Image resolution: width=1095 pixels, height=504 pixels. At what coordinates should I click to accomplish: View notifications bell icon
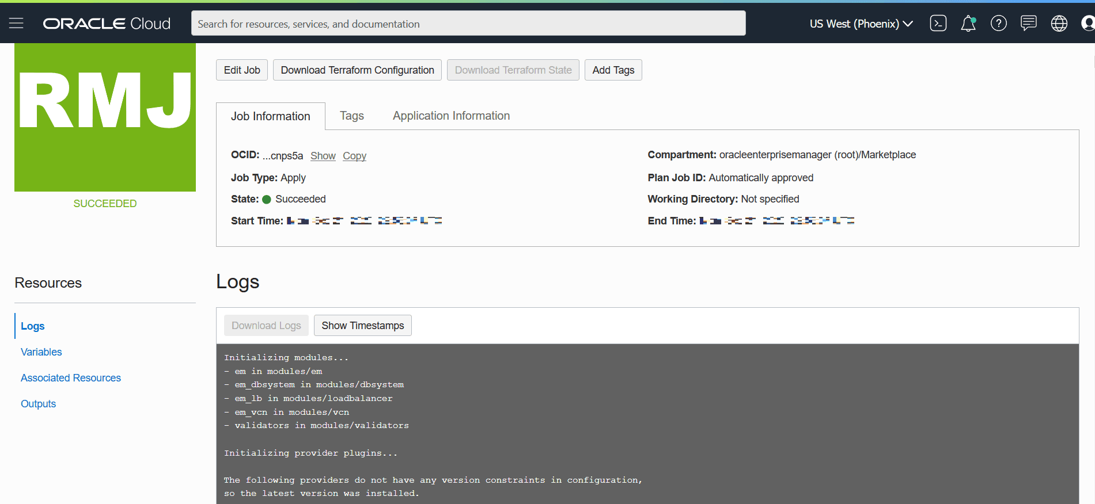point(968,24)
